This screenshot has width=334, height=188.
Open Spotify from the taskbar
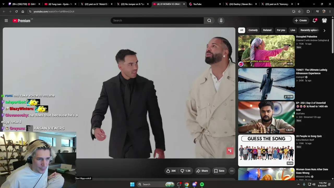[202, 184]
